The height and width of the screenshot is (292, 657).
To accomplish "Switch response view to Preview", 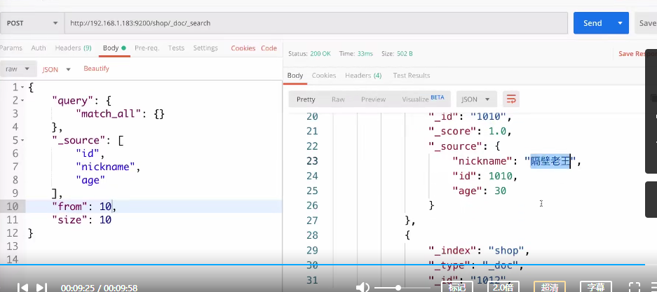I will (x=373, y=99).
